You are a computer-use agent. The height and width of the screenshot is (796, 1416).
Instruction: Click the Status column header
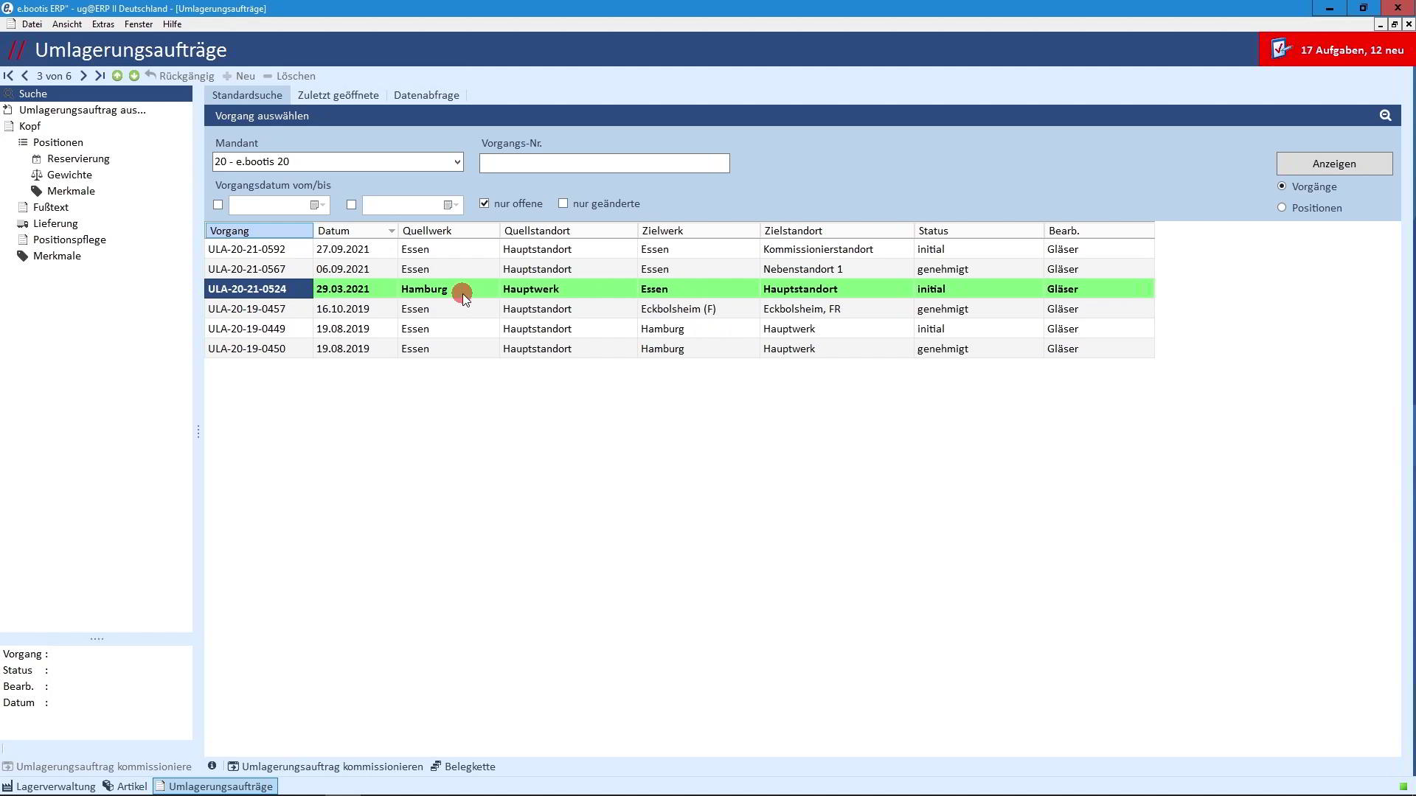pyautogui.click(x=979, y=231)
